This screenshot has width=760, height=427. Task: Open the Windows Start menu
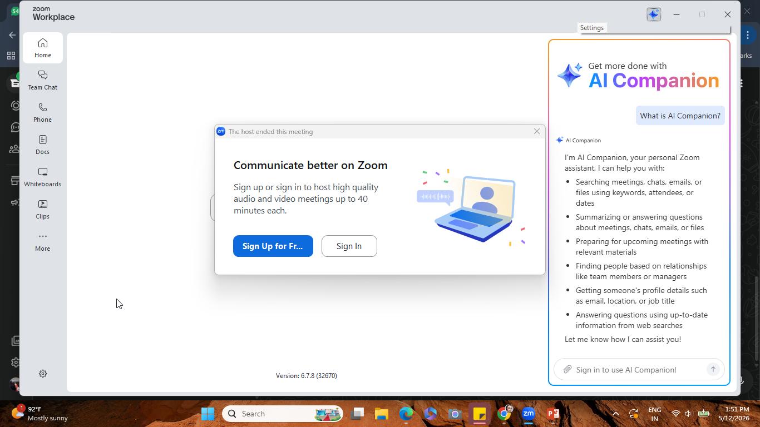[x=208, y=414]
